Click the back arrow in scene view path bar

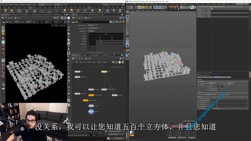coord(3,18)
